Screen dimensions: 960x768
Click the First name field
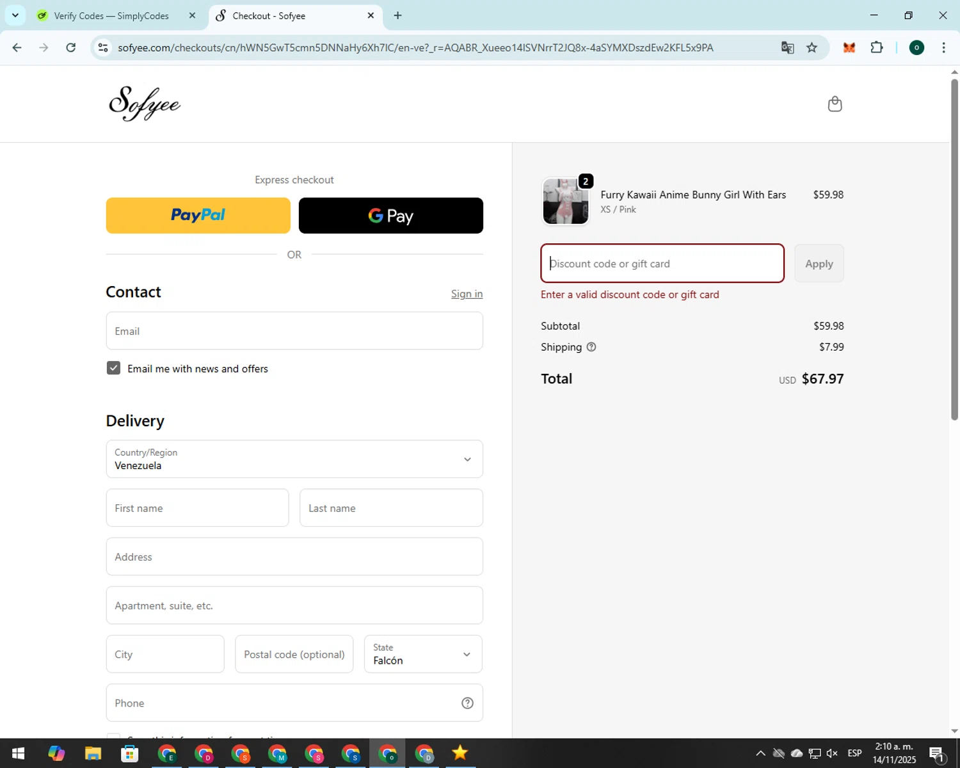point(197,508)
